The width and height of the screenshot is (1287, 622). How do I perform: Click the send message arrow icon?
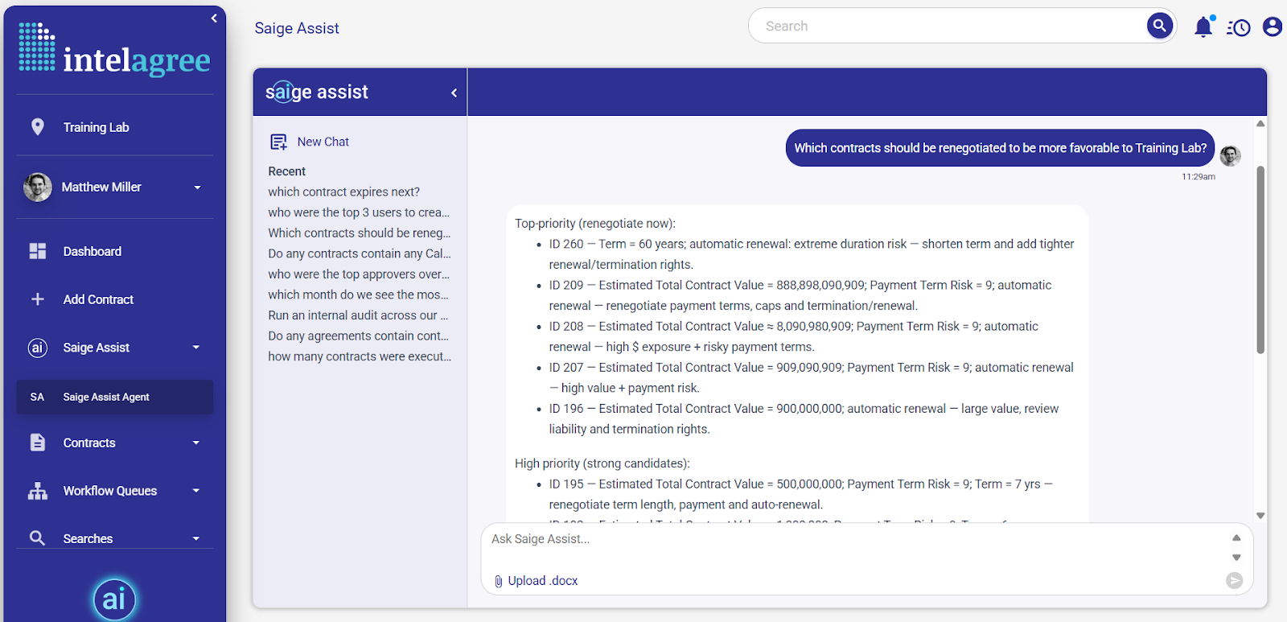pyautogui.click(x=1234, y=580)
